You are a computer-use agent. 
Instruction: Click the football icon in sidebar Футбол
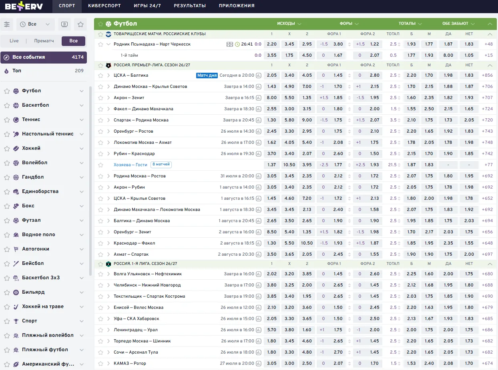16,91
